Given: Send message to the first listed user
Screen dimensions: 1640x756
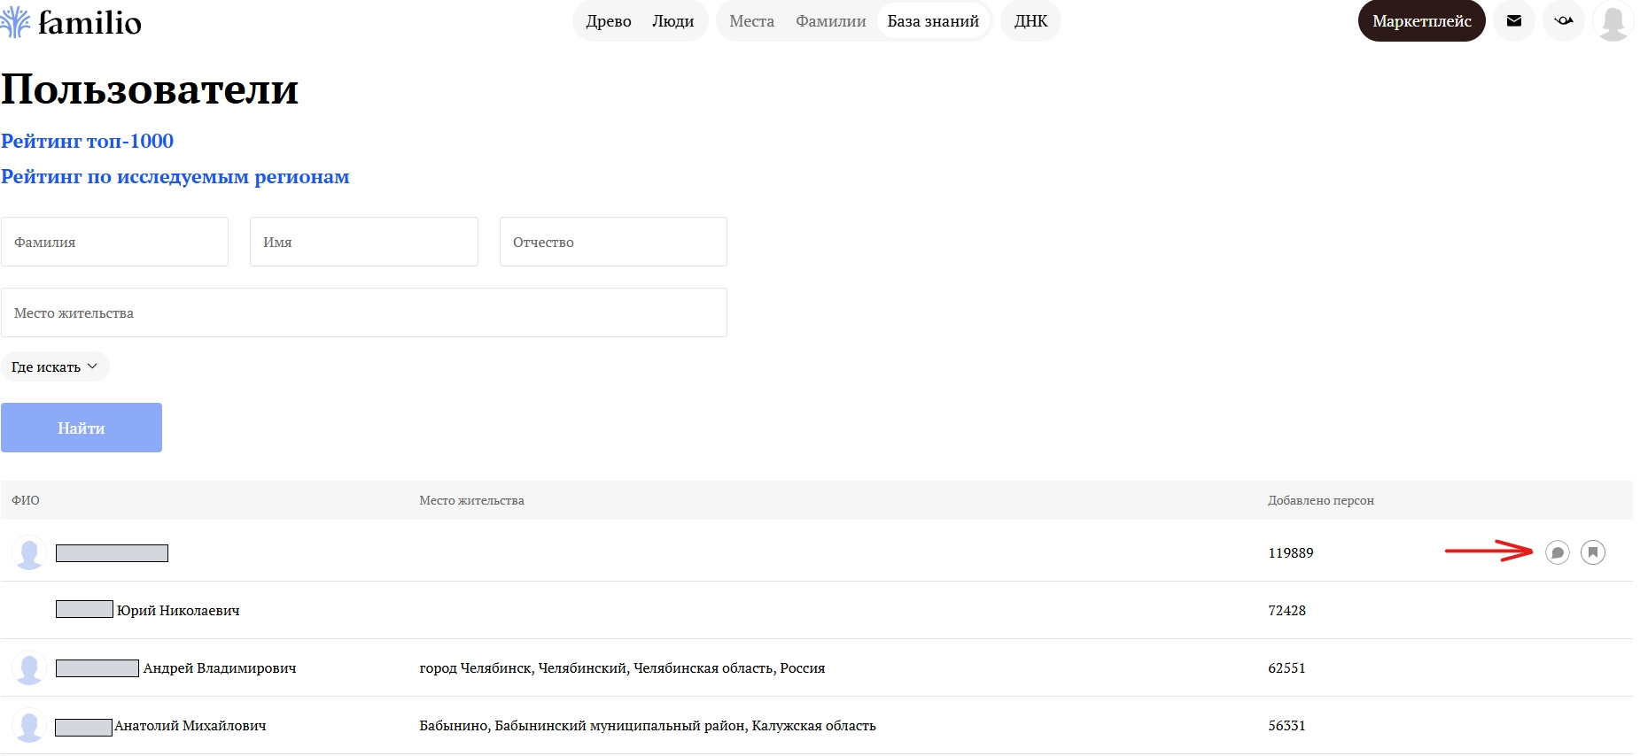Looking at the screenshot, I should tap(1557, 552).
